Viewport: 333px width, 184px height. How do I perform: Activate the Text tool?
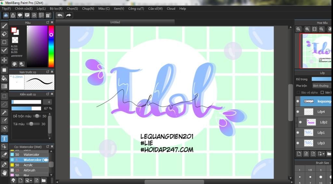click(4, 139)
